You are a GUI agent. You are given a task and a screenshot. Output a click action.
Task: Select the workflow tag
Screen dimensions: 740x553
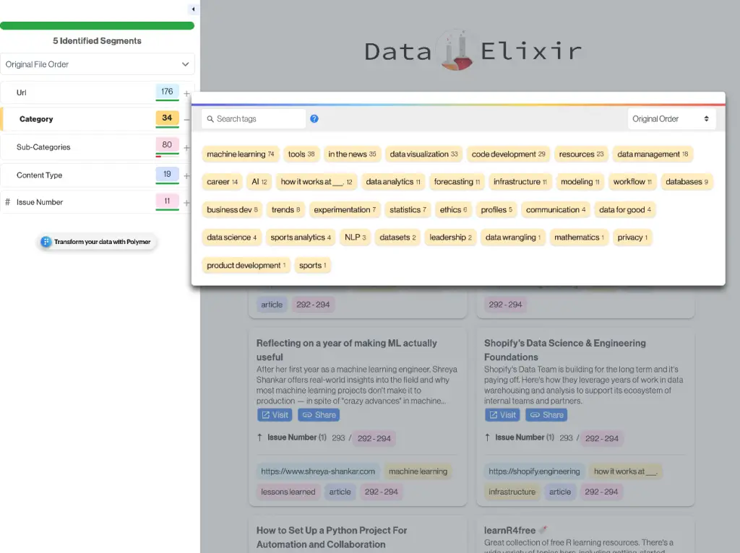[x=632, y=181]
